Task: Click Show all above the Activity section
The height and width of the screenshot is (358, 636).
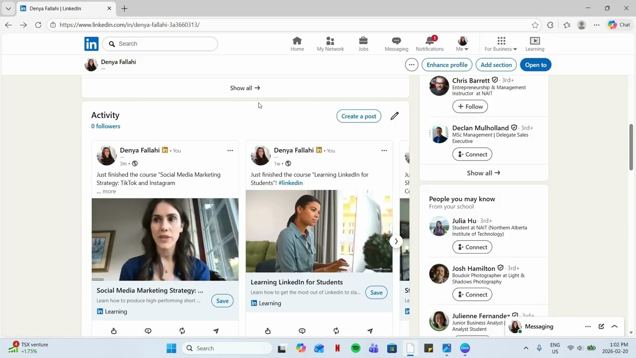Action: click(245, 88)
